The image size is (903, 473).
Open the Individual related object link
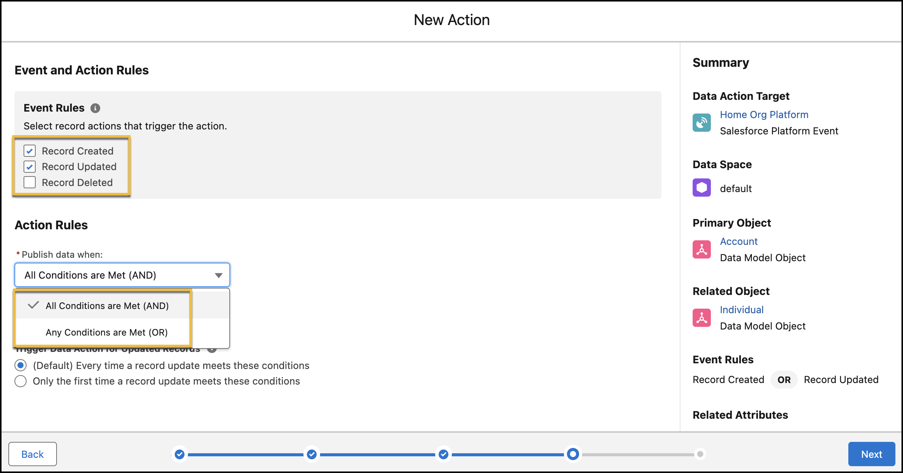click(742, 310)
